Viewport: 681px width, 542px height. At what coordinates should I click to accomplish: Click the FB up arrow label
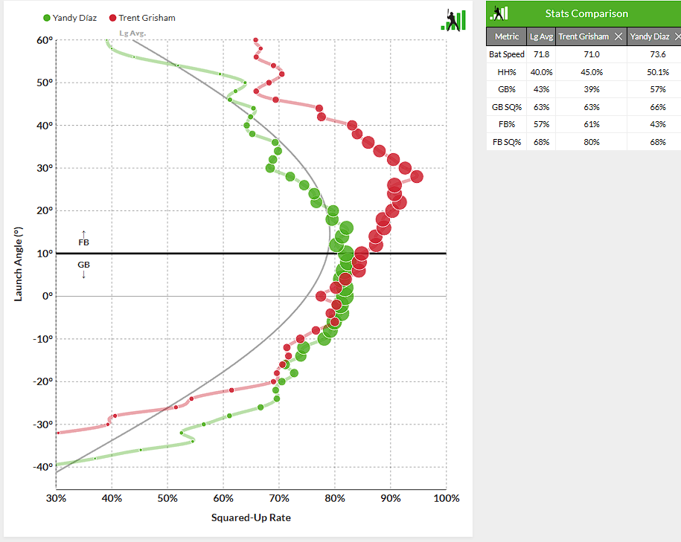pos(83,238)
